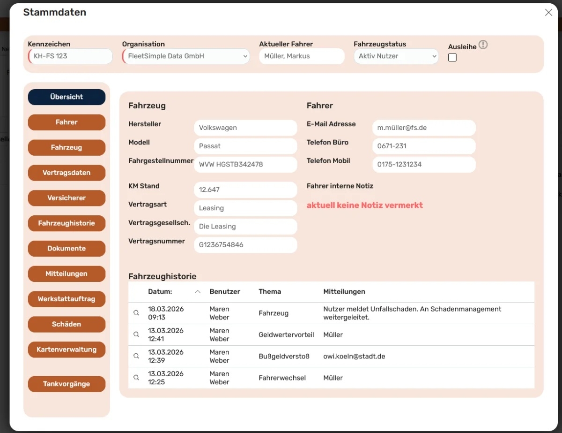562x433 pixels.
Task: Open the Organisation dropdown
Action: tap(186, 56)
